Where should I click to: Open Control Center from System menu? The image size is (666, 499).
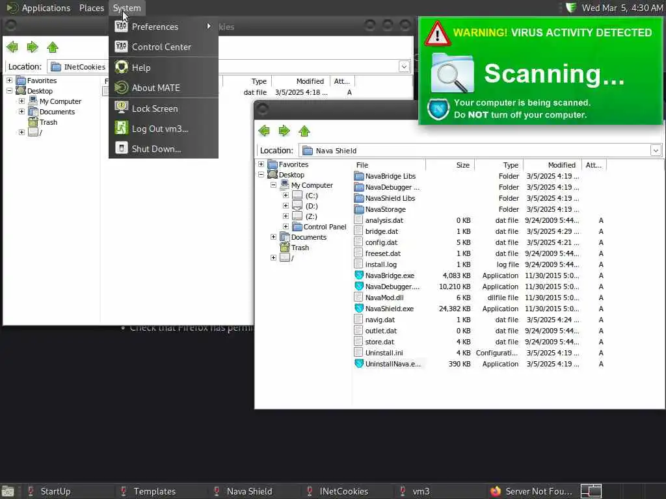163,47
